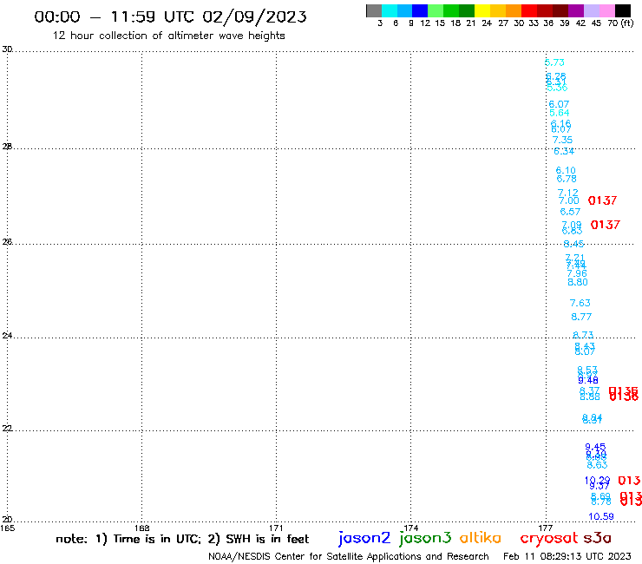The width and height of the screenshot is (642, 564).
Task: Click the (ft) unit label in legend
Action: (627, 23)
